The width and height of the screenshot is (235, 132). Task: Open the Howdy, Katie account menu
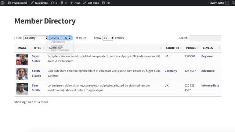click(x=218, y=3)
